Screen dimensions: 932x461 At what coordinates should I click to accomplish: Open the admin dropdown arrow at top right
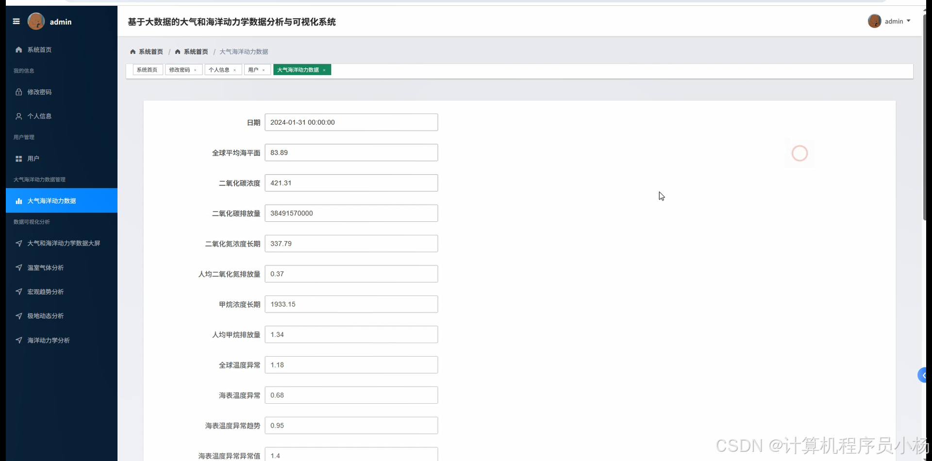(x=908, y=21)
